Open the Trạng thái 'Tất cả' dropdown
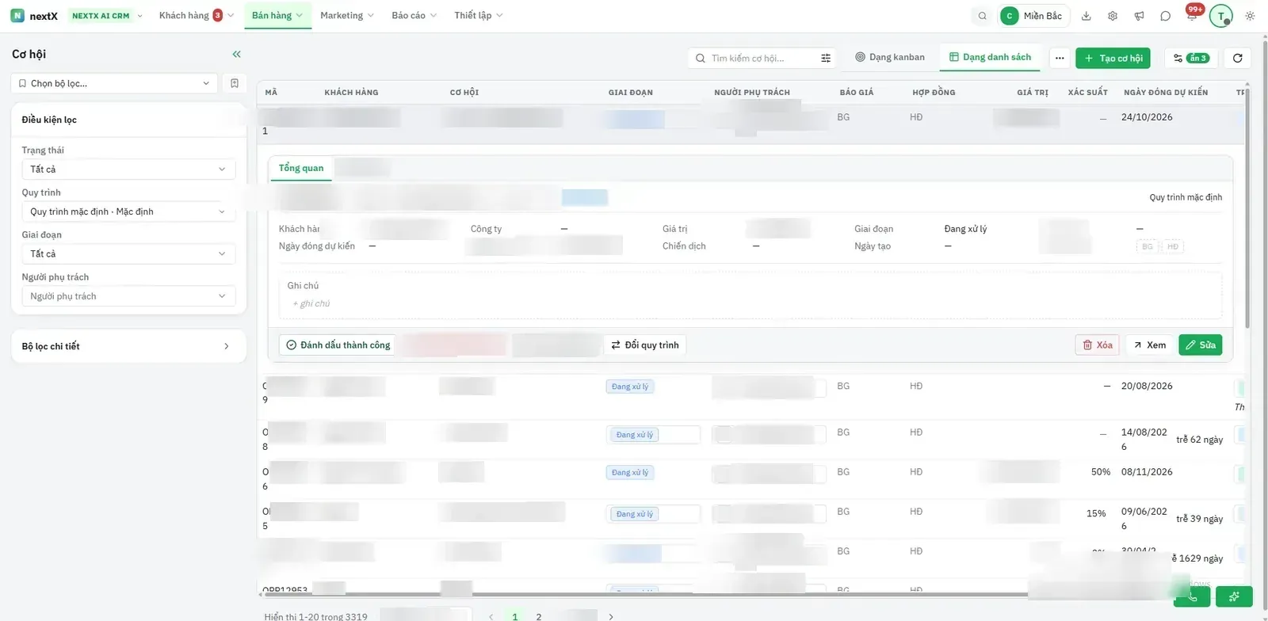Viewport: 1268px width, 621px height. tap(128, 169)
